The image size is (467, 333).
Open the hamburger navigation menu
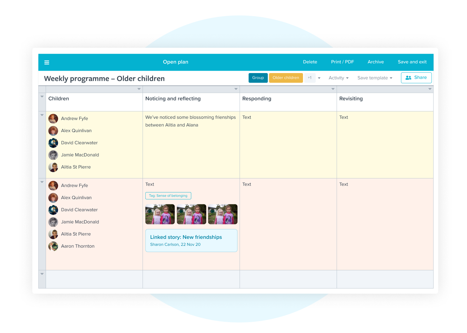point(47,62)
